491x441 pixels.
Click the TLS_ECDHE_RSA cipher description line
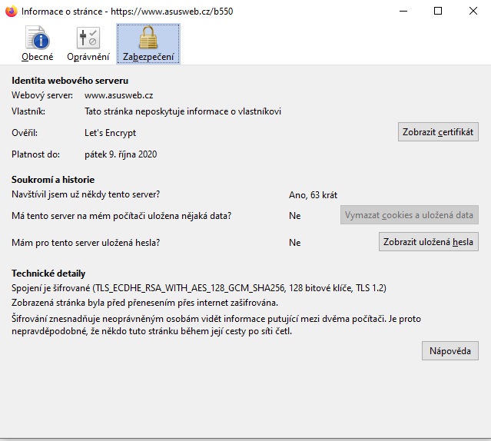(x=199, y=288)
